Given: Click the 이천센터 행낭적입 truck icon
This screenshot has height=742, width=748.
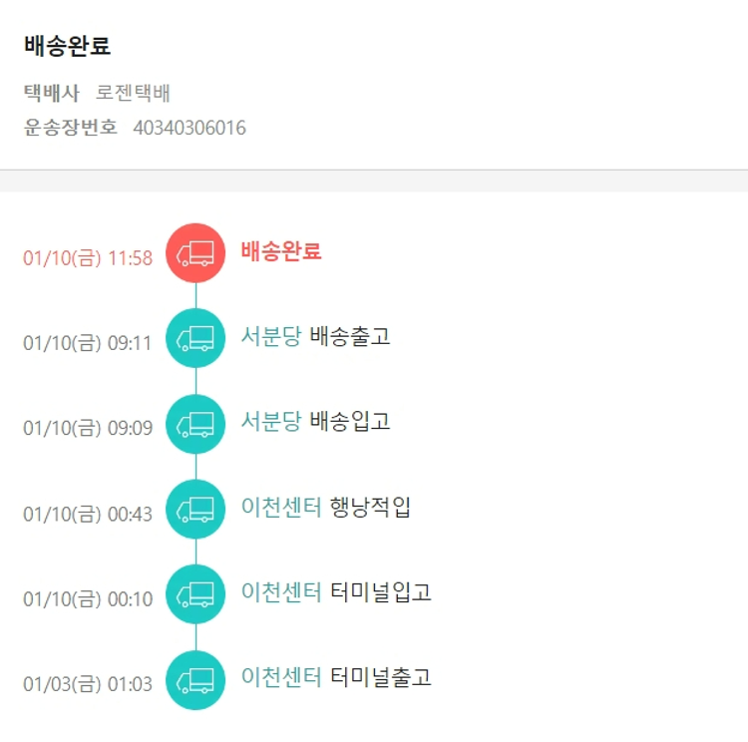Looking at the screenshot, I should pyautogui.click(x=195, y=510).
